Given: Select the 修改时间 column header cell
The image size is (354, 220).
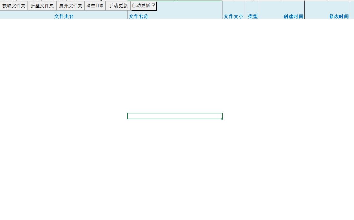Looking at the screenshot, I should (x=327, y=16).
